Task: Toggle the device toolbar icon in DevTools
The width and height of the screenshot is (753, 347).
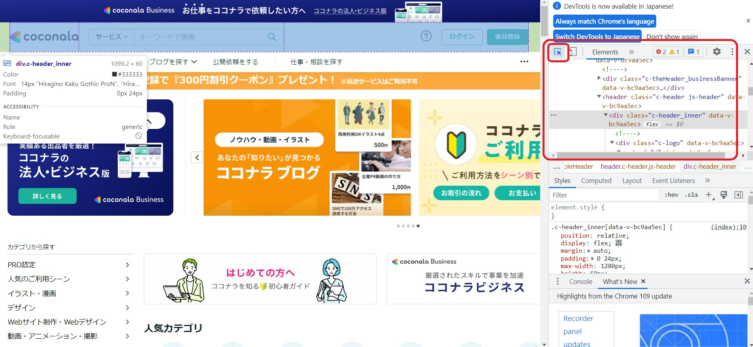Action: (x=573, y=52)
